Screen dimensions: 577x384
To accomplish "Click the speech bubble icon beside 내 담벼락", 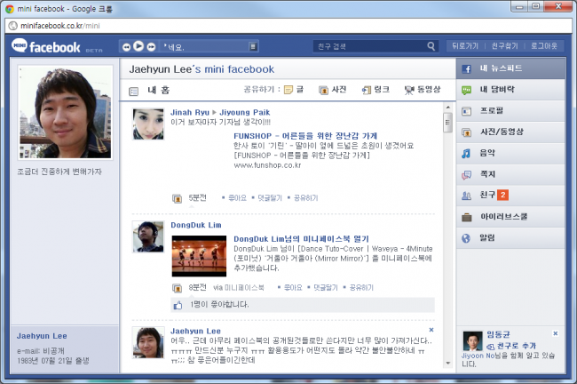I will click(x=466, y=91).
